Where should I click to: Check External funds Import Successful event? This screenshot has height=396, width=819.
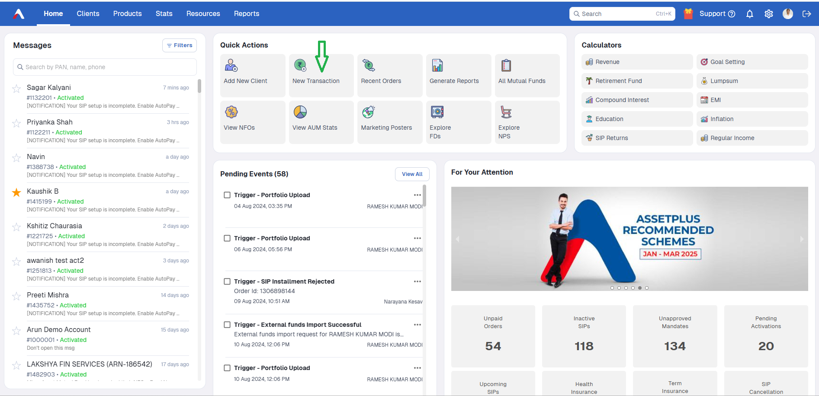coord(227,325)
